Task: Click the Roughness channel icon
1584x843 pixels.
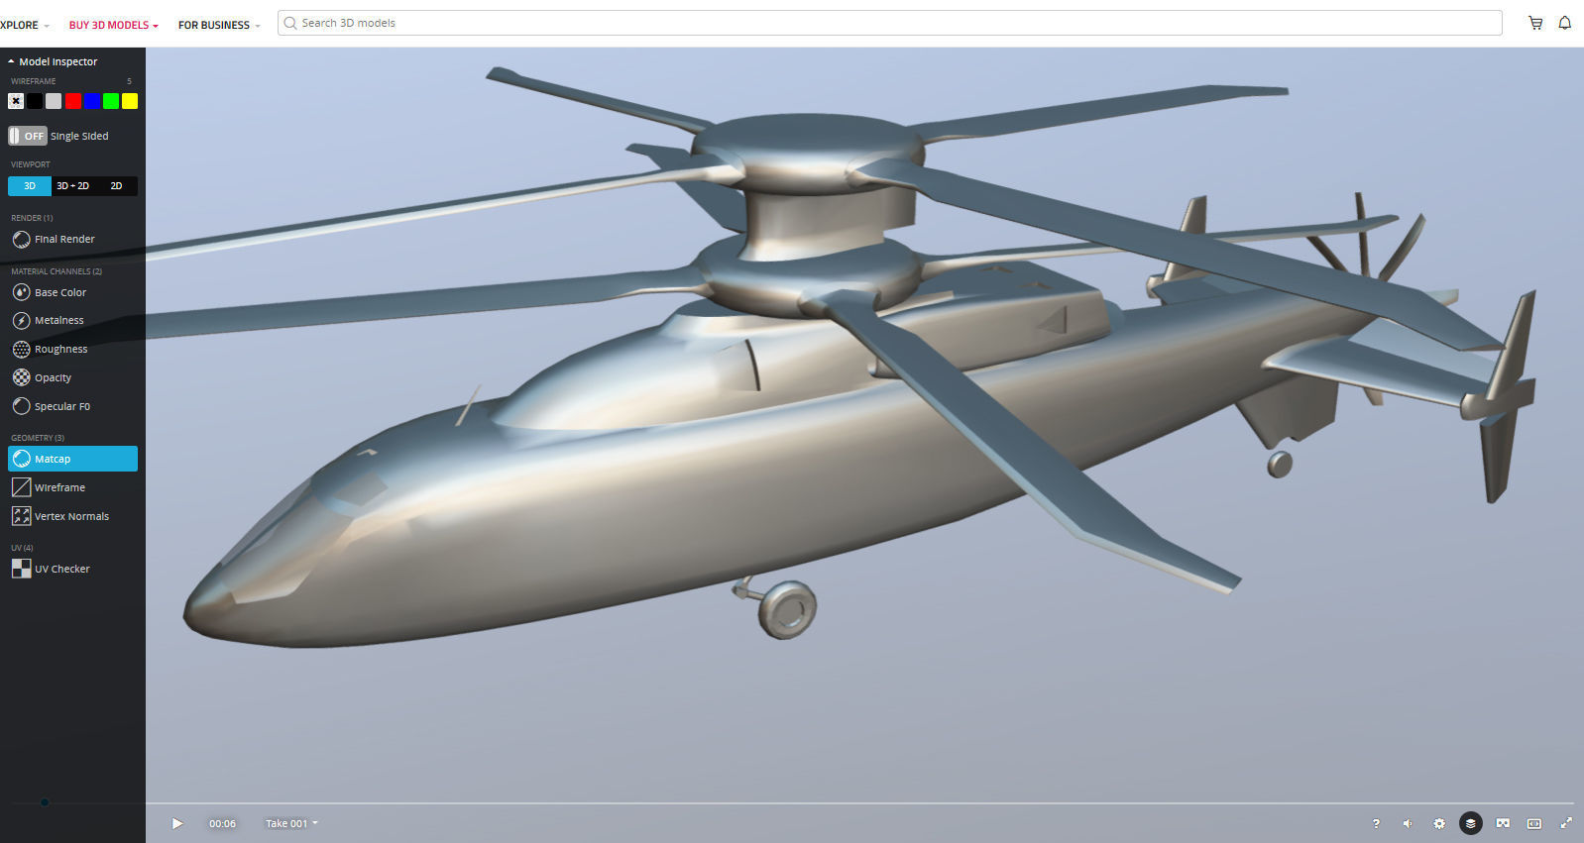Action: 21,349
